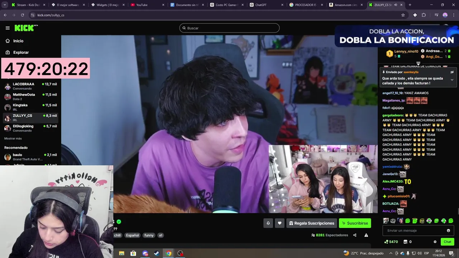Insert the green headphones emote
The width and height of the screenshot is (459, 258).
429,221
